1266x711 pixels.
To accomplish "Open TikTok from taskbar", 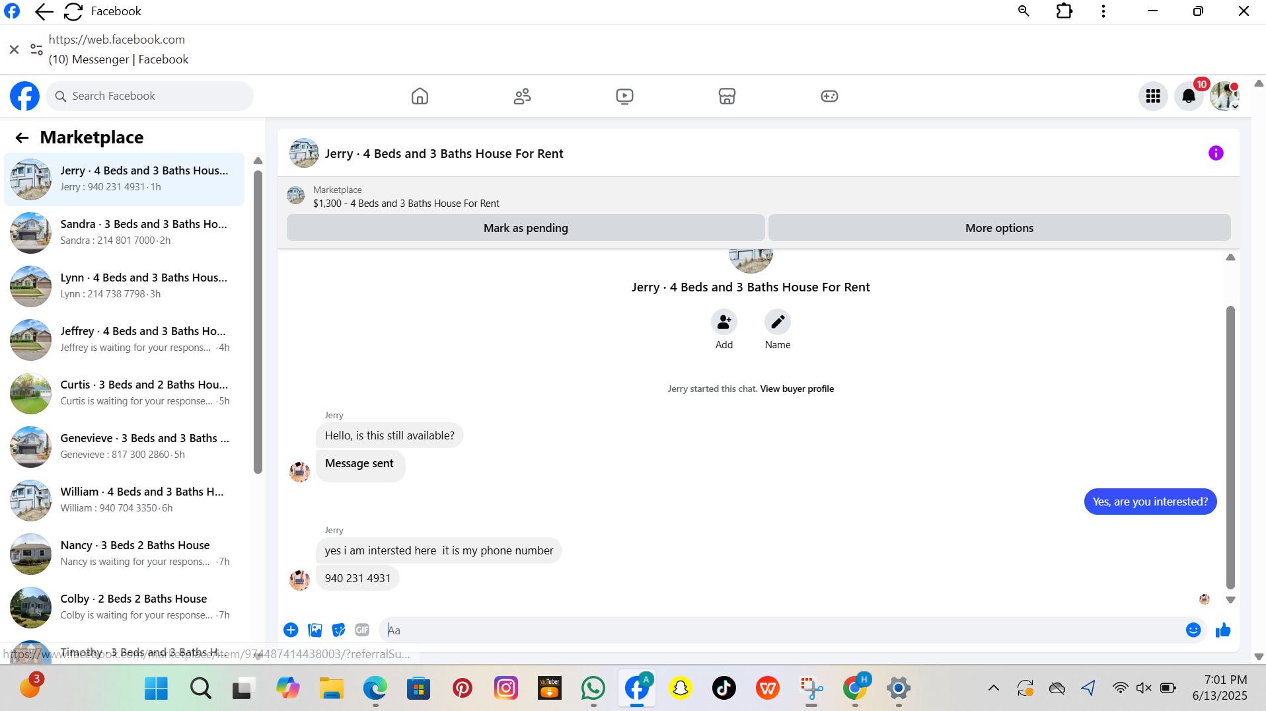I will tap(724, 689).
